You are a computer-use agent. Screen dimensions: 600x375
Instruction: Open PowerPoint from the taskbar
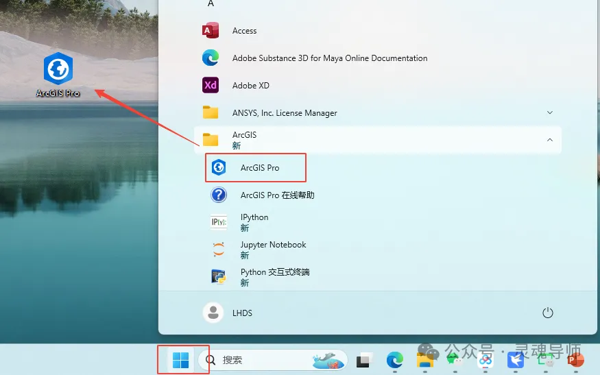tap(575, 360)
